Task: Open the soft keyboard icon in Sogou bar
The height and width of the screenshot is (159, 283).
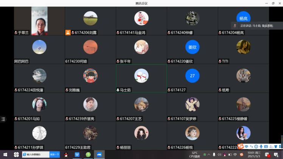Action: click(x=266, y=147)
